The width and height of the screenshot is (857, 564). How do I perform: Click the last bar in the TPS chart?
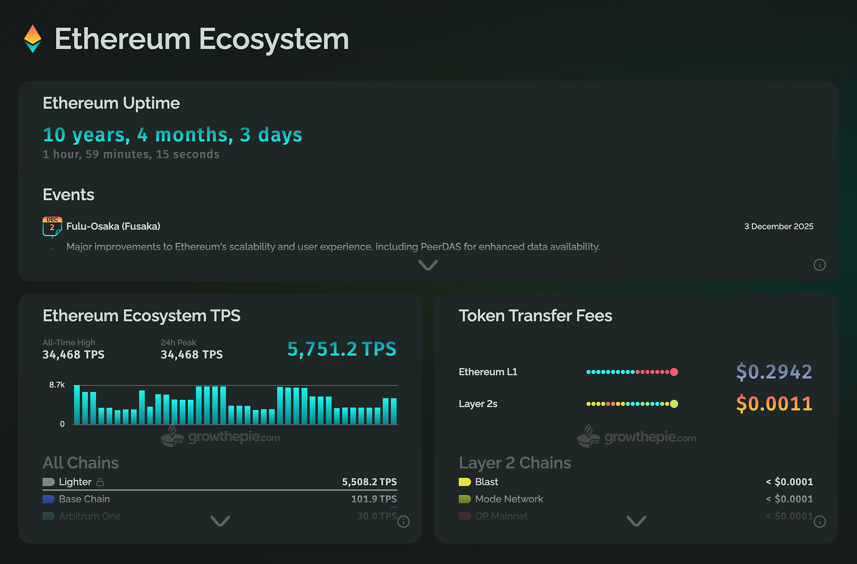click(394, 411)
